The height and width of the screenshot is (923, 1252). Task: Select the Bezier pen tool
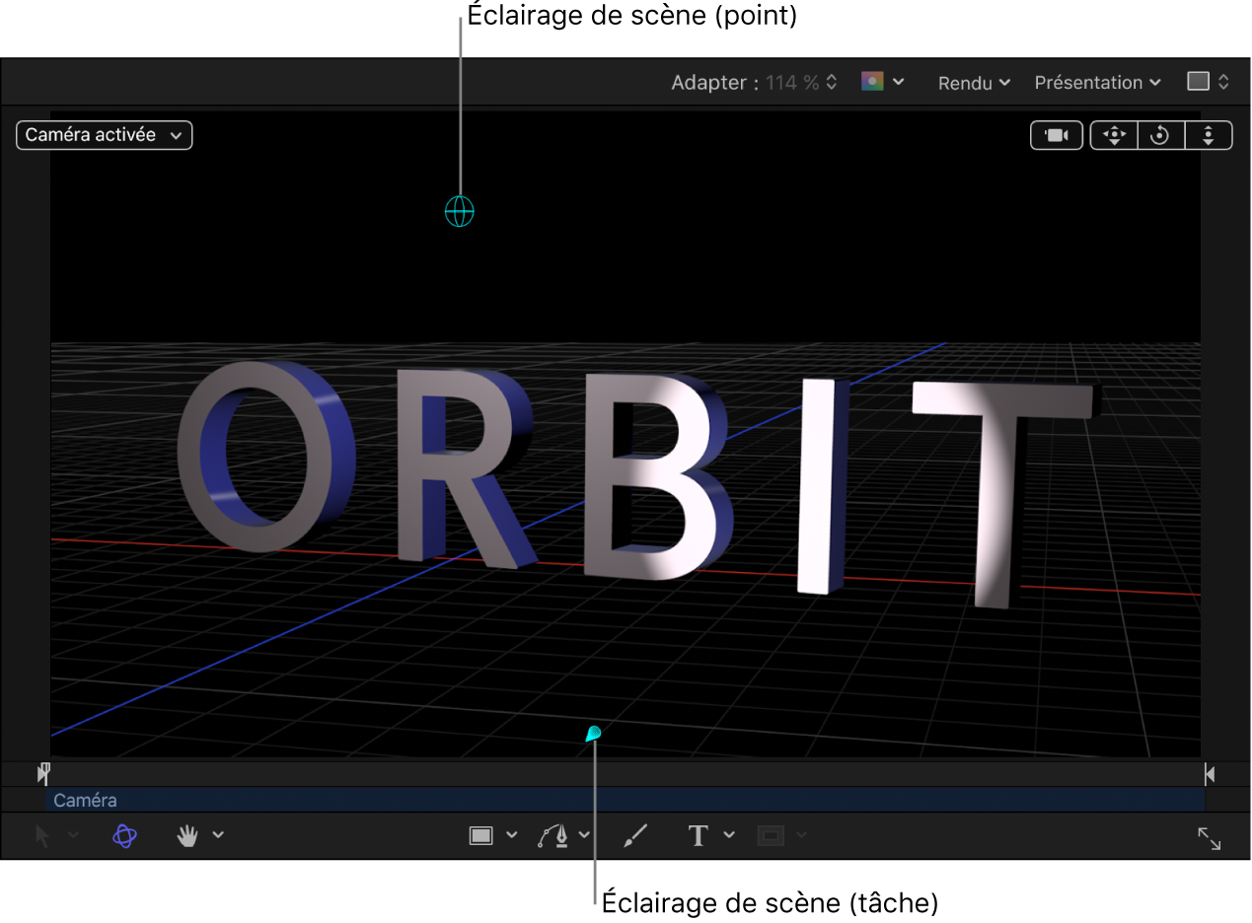coord(553,835)
